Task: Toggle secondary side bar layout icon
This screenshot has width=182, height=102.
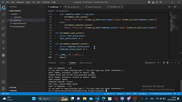Action: click(x=157, y=2)
